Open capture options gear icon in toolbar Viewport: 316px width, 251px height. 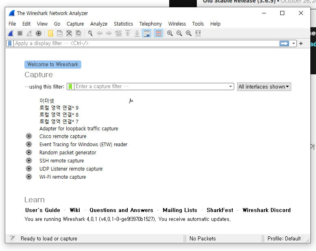coord(39,33)
